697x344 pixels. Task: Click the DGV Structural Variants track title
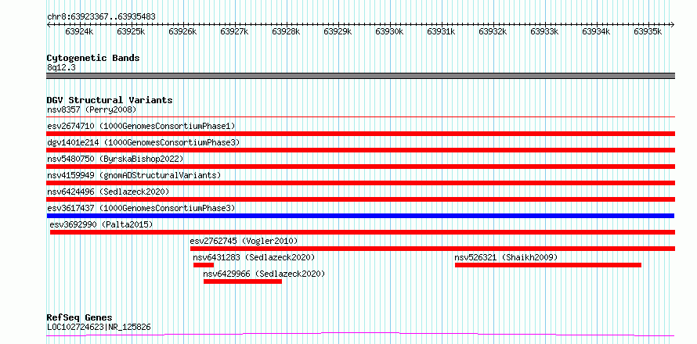pos(110,100)
